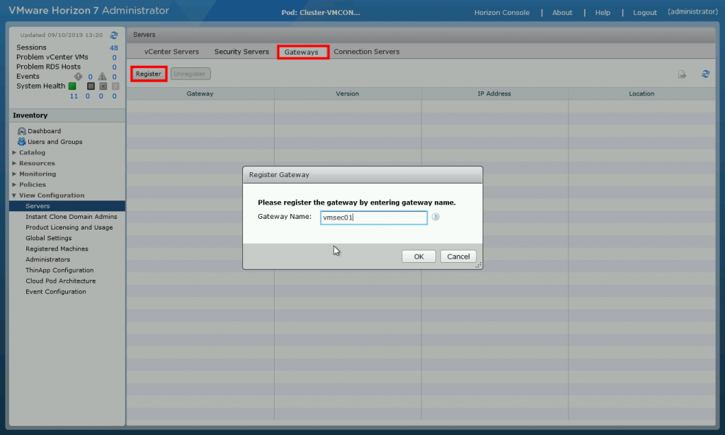725x435 pixels.
Task: Click the grayed-out Unregister button
Action: tap(190, 73)
